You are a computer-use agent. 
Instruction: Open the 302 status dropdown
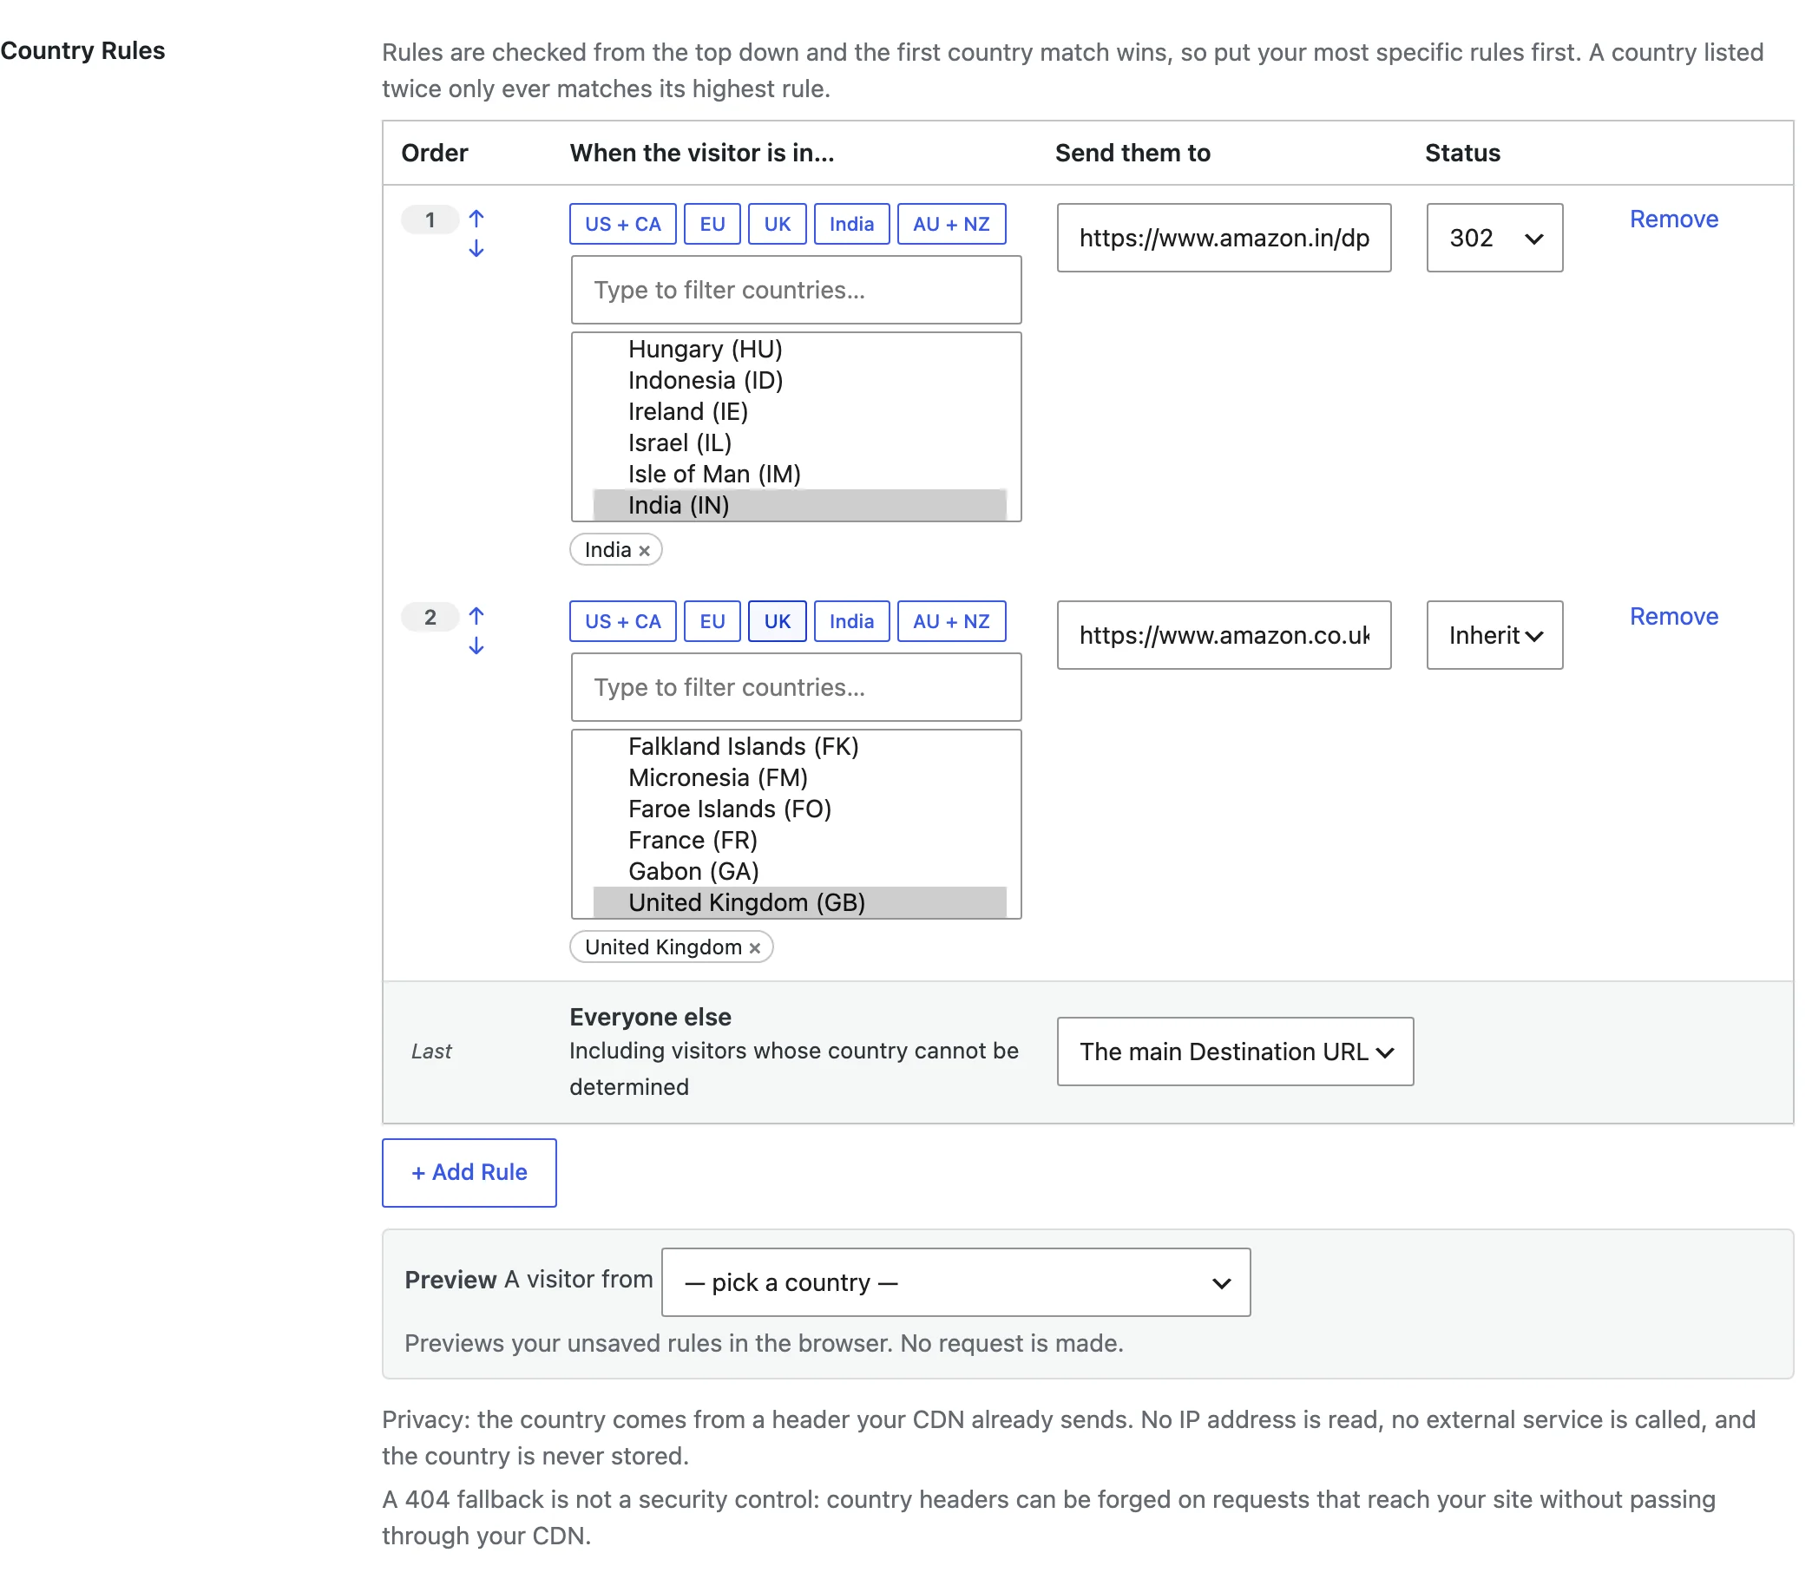[1494, 238]
